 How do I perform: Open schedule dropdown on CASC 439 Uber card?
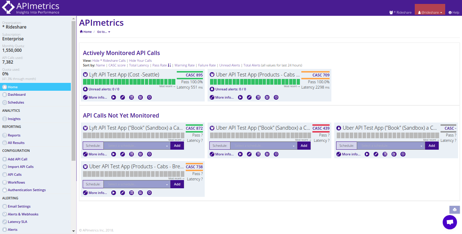263,146
